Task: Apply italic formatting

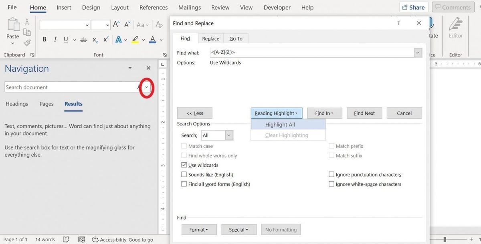Action: pos(55,39)
